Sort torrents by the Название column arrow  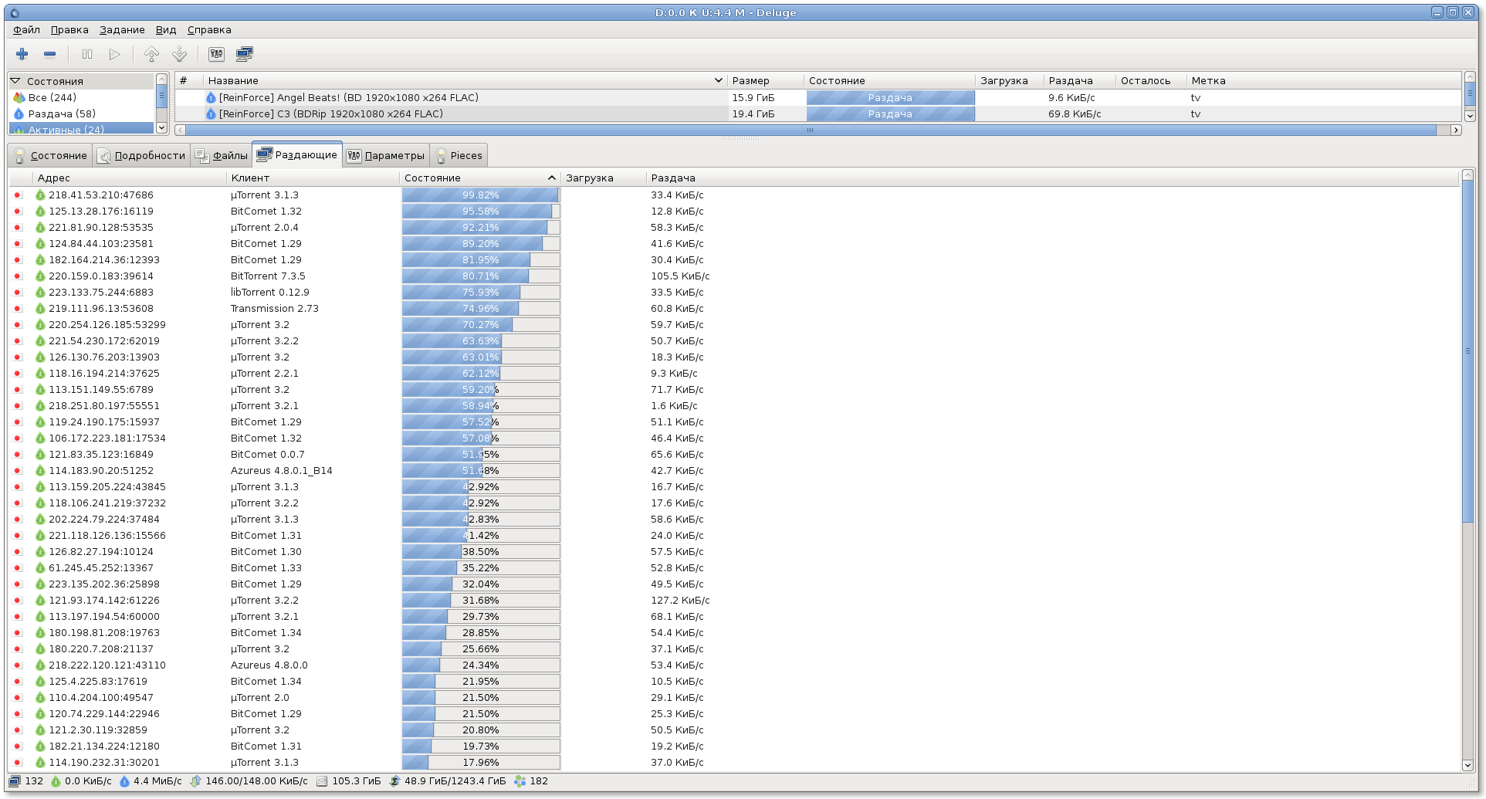pos(718,80)
